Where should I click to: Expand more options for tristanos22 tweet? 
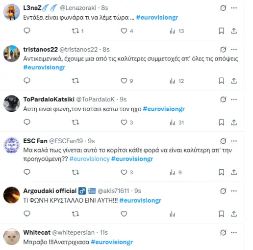pos(234,49)
